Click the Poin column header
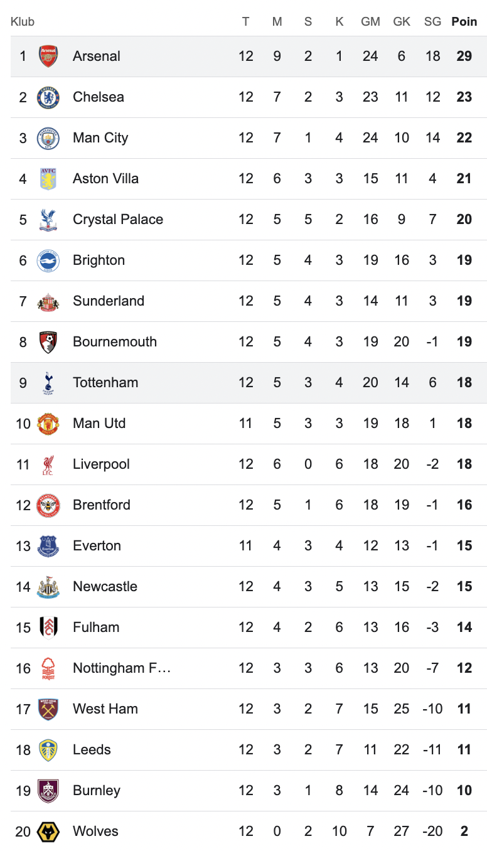487x851 pixels. [x=464, y=22]
